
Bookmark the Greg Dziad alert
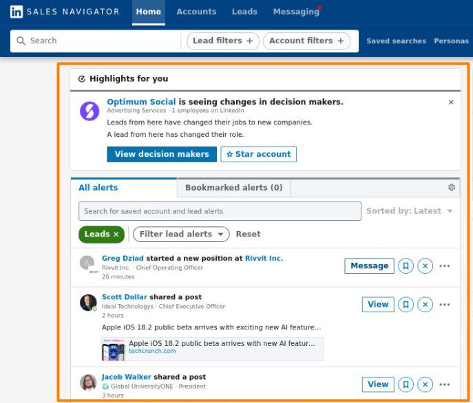[x=406, y=266]
